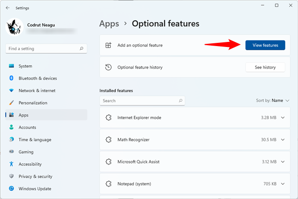Select the Internet Explorer mode label
This screenshot has height=199, width=298.
[139, 117]
